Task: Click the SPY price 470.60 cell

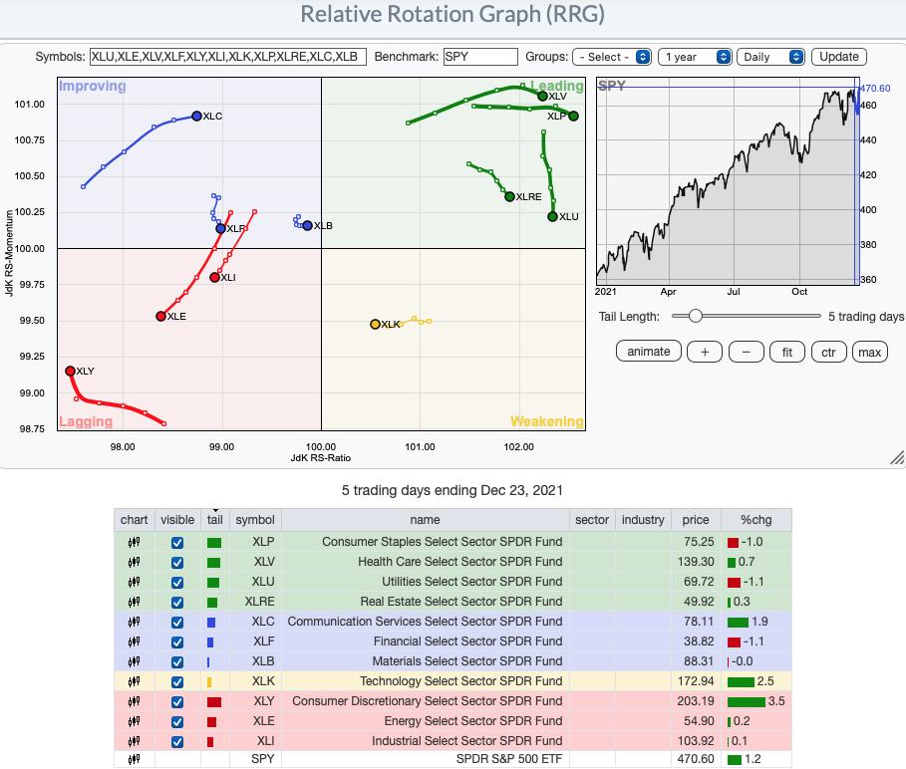Action: [696, 759]
